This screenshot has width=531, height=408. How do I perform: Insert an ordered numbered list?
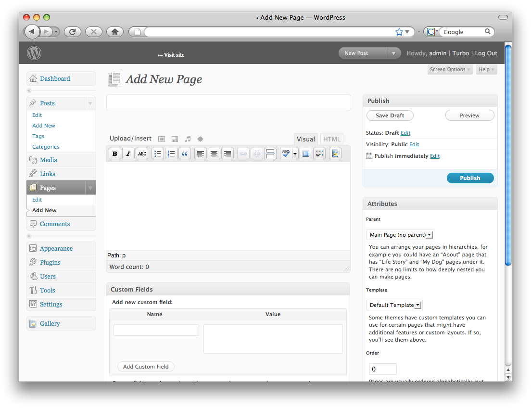pyautogui.click(x=171, y=154)
